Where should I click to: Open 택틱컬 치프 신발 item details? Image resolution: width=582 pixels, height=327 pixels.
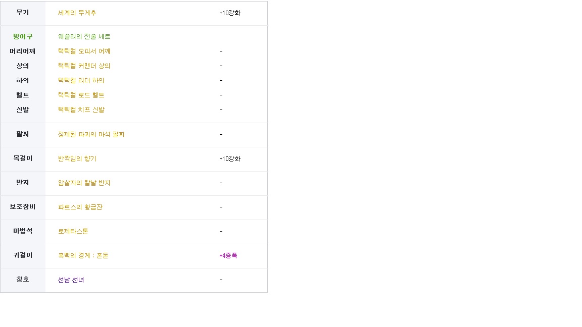click(x=81, y=110)
